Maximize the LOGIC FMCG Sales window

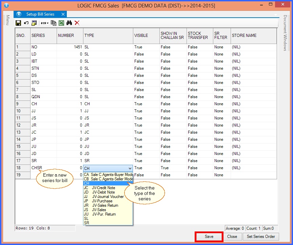click(271, 4)
